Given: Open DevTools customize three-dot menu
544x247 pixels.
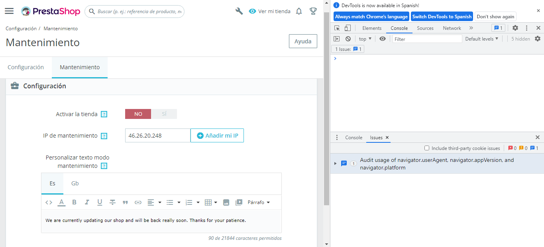Looking at the screenshot, I should pyautogui.click(x=526, y=28).
